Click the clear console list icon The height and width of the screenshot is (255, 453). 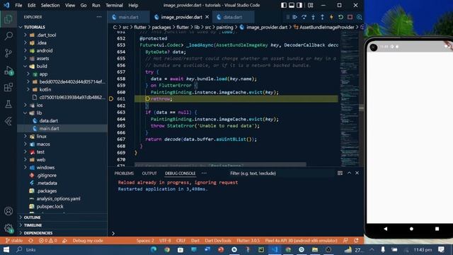coord(340,173)
